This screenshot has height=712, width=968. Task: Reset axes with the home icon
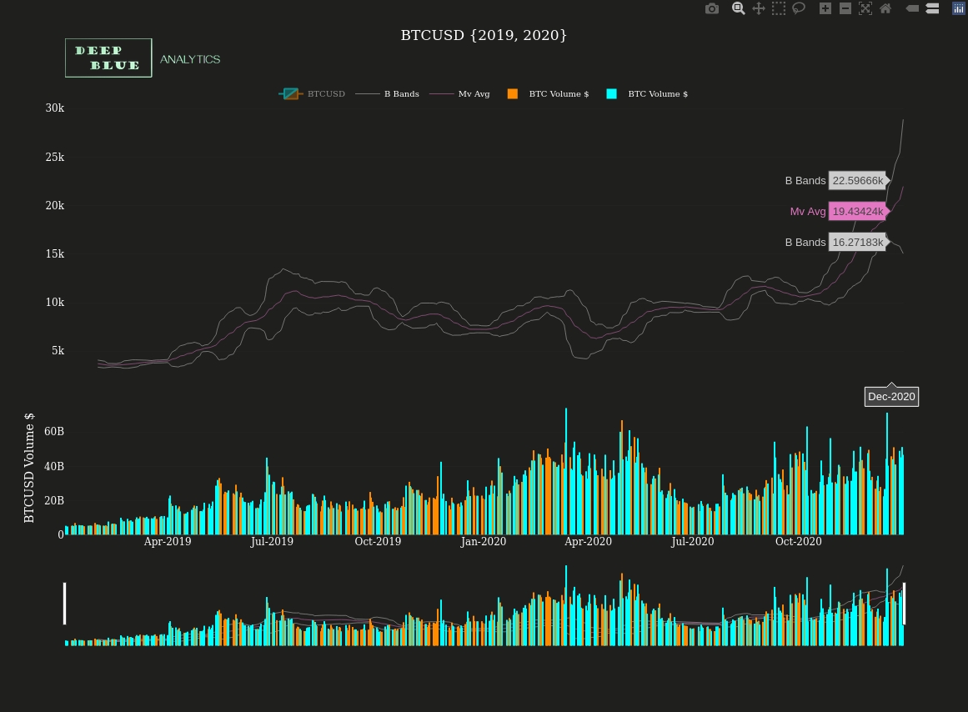pos(885,8)
